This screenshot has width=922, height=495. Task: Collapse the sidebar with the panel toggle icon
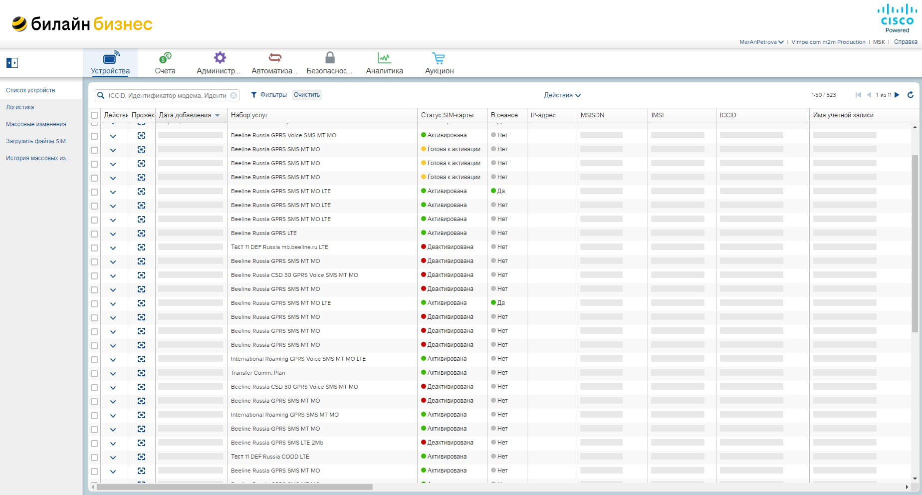[12, 63]
